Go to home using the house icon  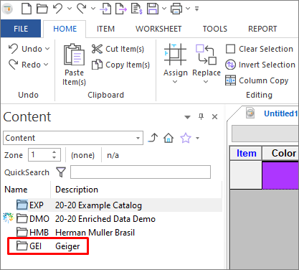coord(169,138)
